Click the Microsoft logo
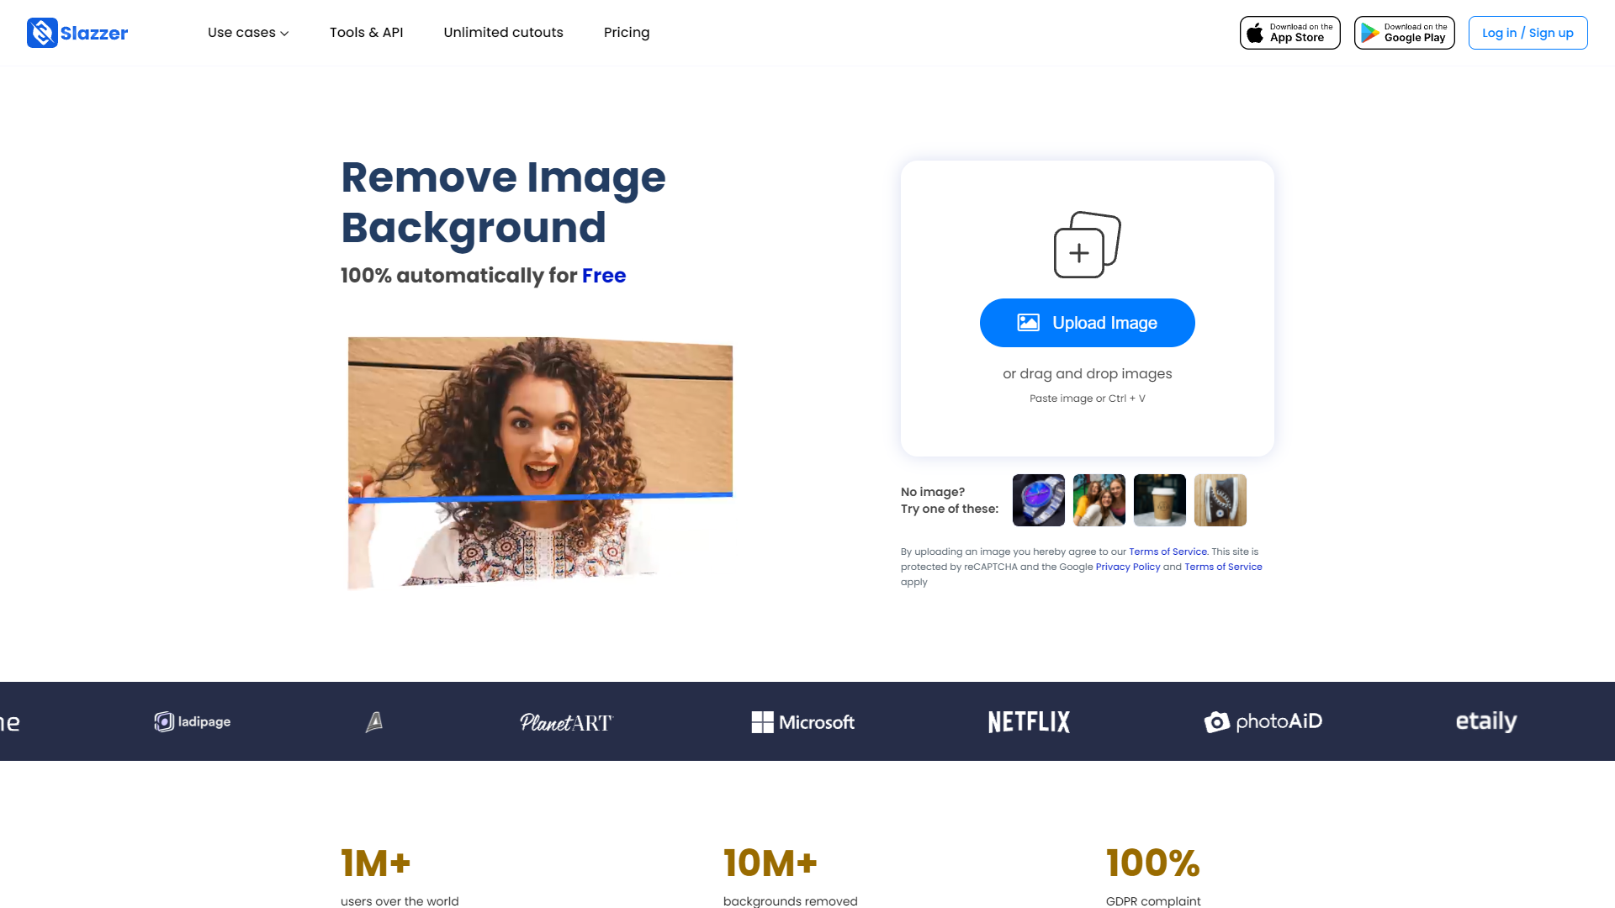The image size is (1615, 908). pyautogui.click(x=802, y=721)
